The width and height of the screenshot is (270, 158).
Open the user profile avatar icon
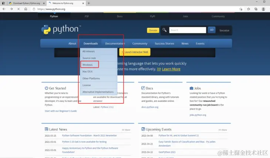tap(263, 9)
